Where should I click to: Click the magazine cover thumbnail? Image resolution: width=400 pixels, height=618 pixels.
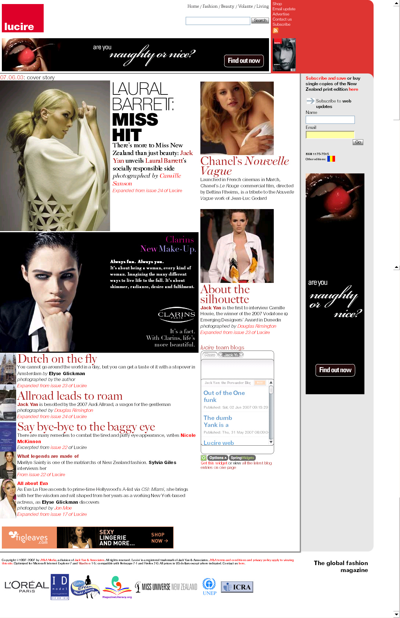(x=284, y=55)
